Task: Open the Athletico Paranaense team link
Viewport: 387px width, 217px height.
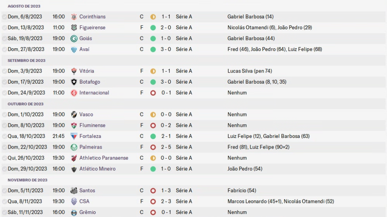Action: coord(104,158)
